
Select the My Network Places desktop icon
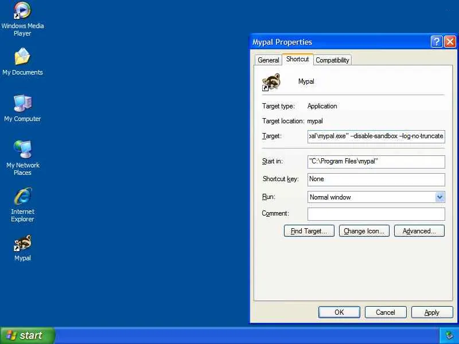point(22,158)
